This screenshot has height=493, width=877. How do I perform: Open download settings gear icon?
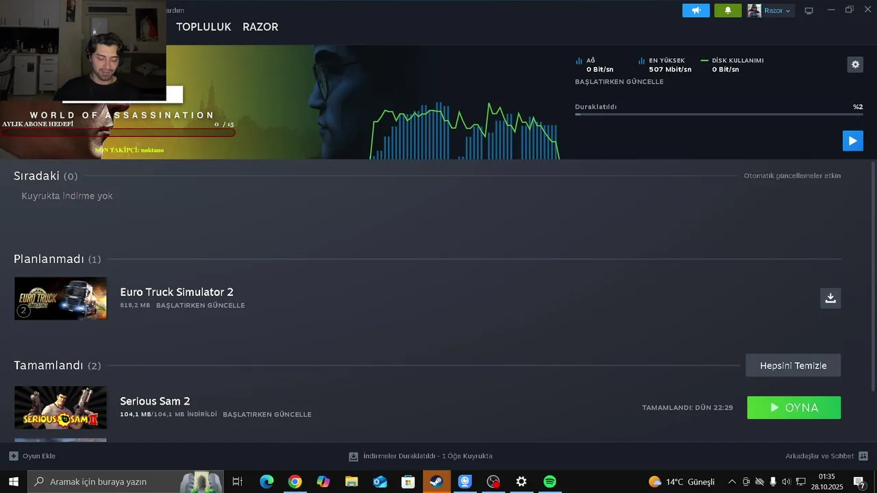(855, 64)
